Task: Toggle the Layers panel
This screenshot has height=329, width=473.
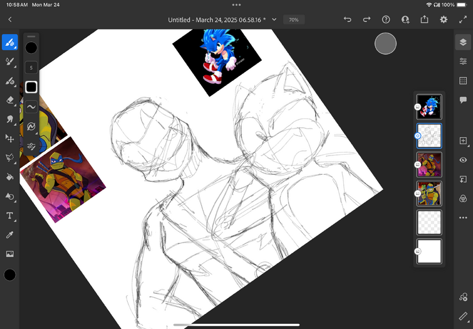Action: click(463, 42)
